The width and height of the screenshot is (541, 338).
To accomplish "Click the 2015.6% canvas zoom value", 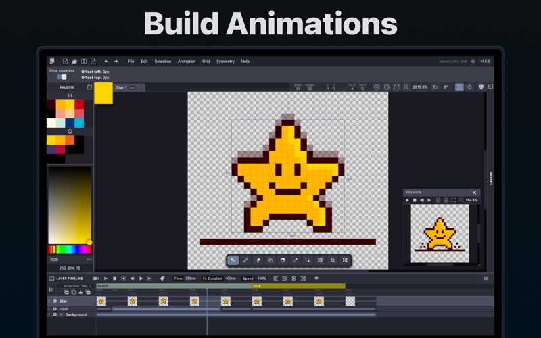I will click(420, 87).
